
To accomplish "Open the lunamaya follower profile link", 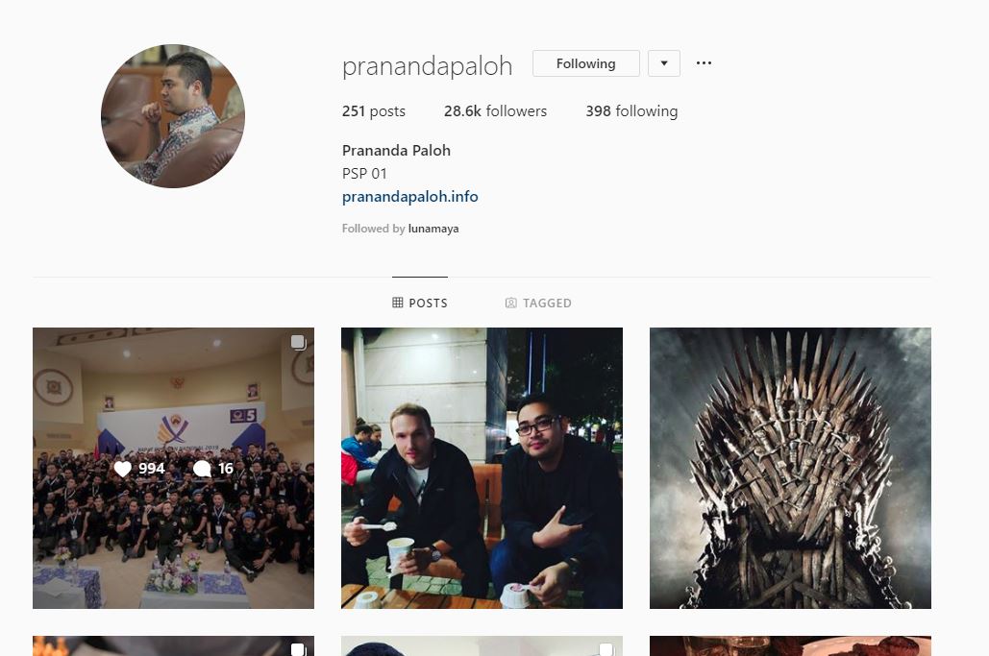I will [x=433, y=229].
